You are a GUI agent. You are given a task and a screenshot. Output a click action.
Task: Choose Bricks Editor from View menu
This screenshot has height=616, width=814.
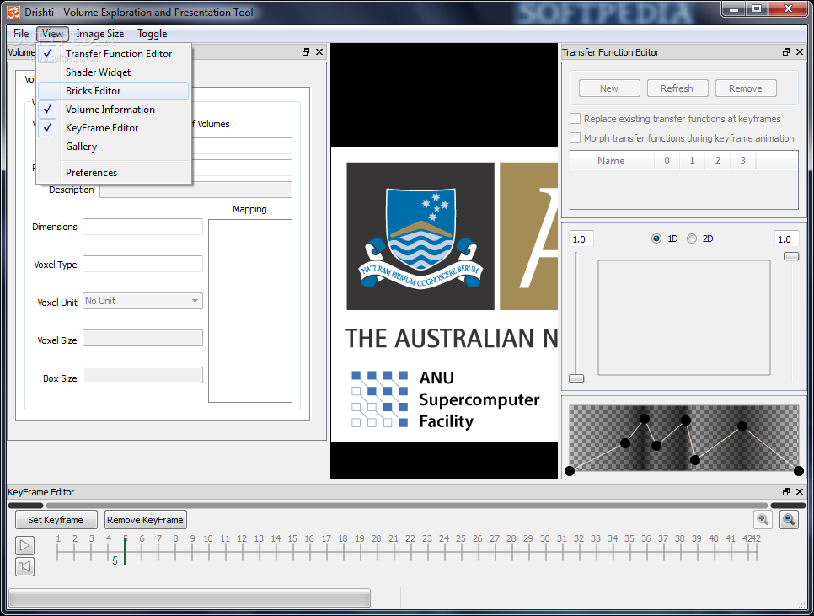point(113,91)
